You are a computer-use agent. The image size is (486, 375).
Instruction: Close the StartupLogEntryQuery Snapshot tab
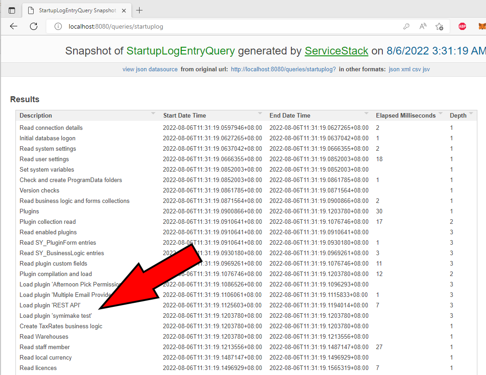[124, 10]
